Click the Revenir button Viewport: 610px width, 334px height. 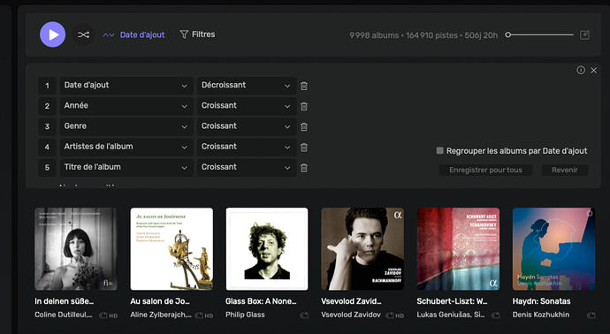pyautogui.click(x=565, y=170)
